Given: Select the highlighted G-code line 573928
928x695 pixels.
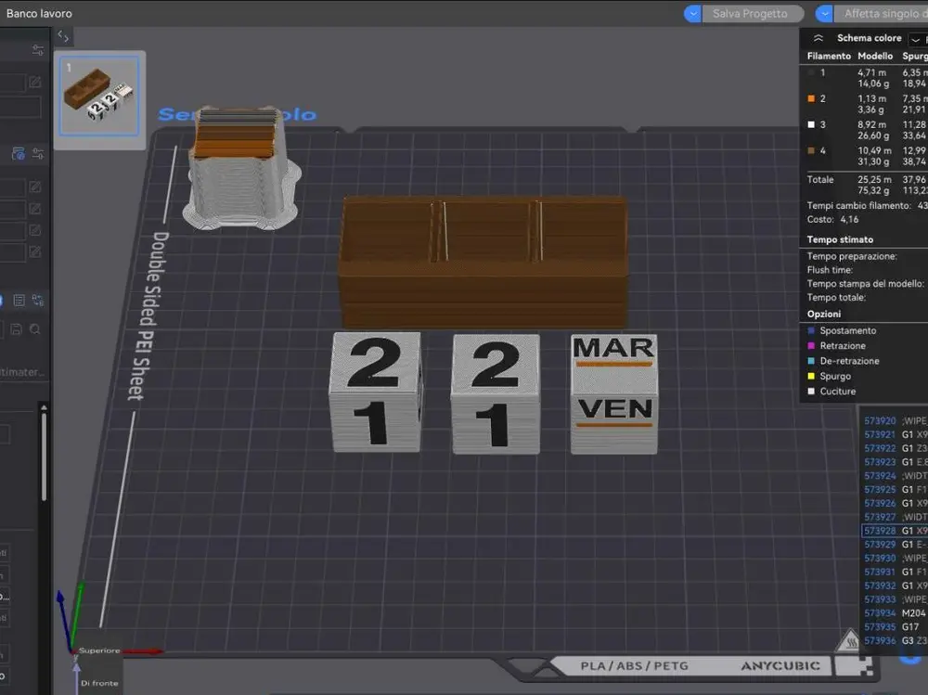Looking at the screenshot, I should coord(895,531).
